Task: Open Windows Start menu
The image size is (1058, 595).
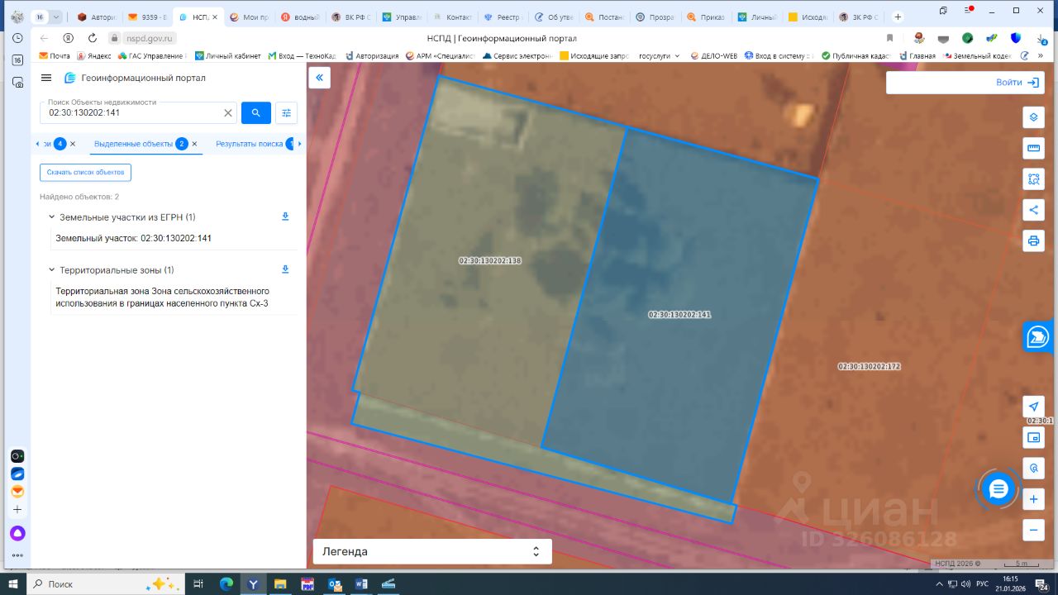Action: coord(13,583)
